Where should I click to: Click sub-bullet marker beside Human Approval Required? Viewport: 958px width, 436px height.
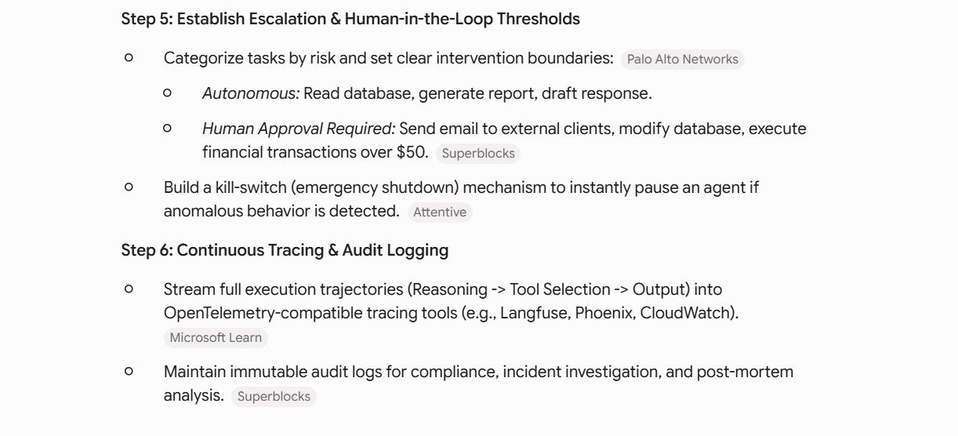[x=167, y=129]
